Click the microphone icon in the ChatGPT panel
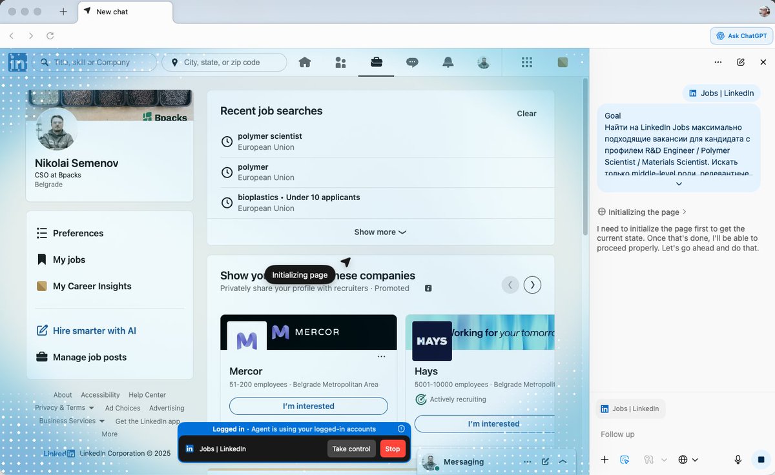 (738, 460)
